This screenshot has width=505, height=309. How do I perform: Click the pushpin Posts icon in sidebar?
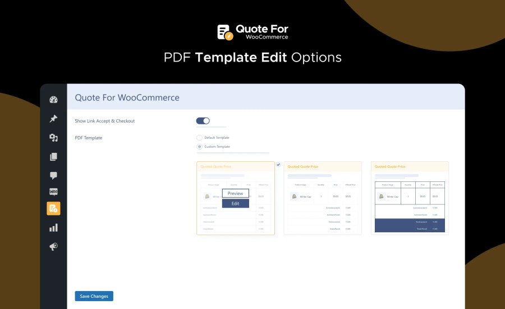(x=53, y=119)
